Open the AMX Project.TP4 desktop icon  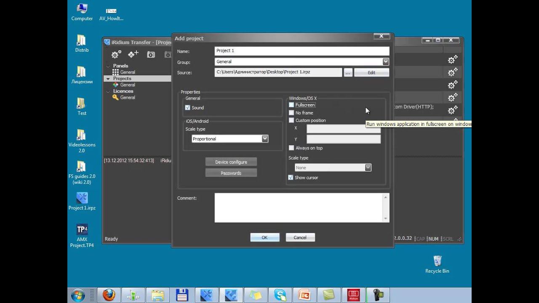coord(82,235)
